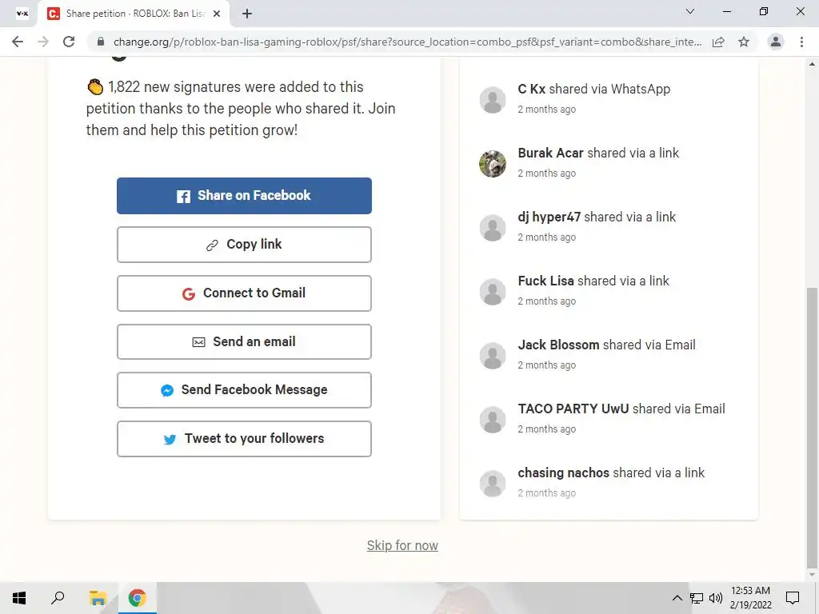Click the Skip for now link
The height and width of the screenshot is (614, 819).
[x=402, y=545]
